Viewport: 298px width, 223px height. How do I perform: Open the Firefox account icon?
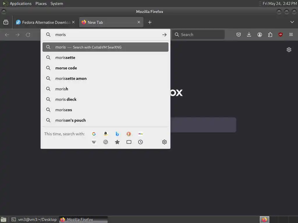click(260, 35)
